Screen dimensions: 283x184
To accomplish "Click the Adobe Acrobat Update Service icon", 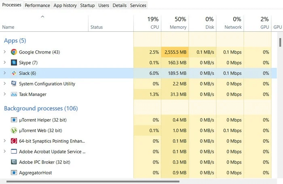I will 14,151.
